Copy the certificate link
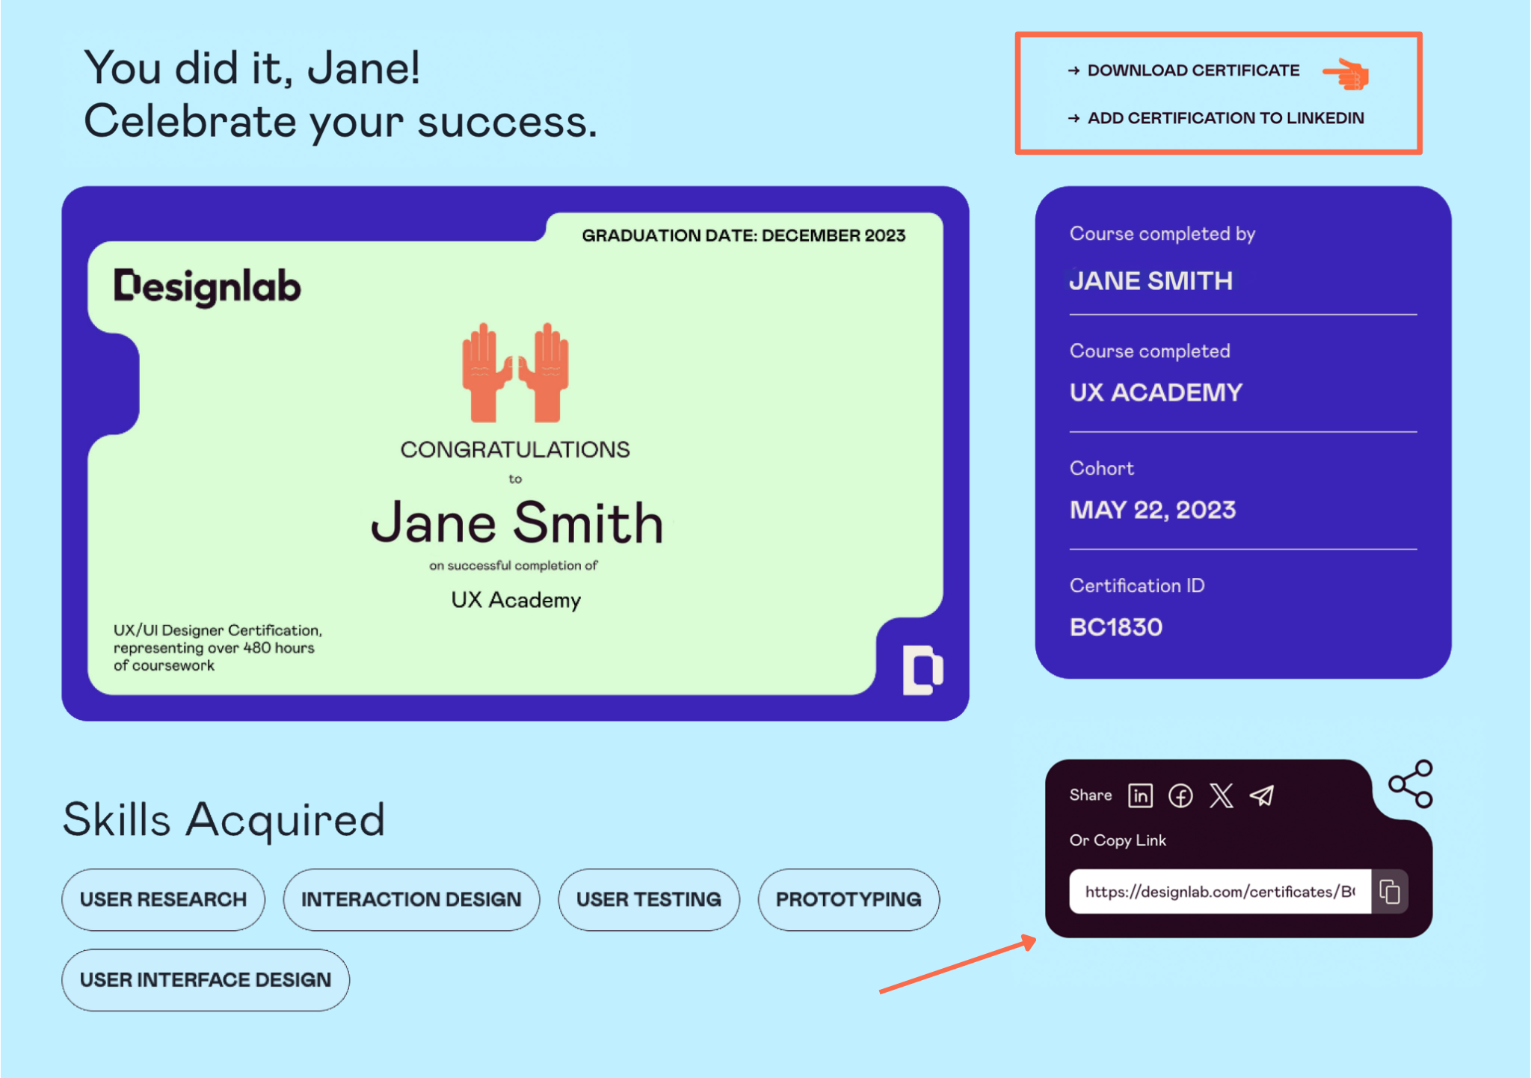This screenshot has width=1531, height=1078. 1390,891
